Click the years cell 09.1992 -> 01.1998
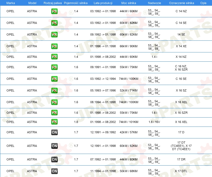The width and height of the screenshot is (212, 177). pos(103,34)
